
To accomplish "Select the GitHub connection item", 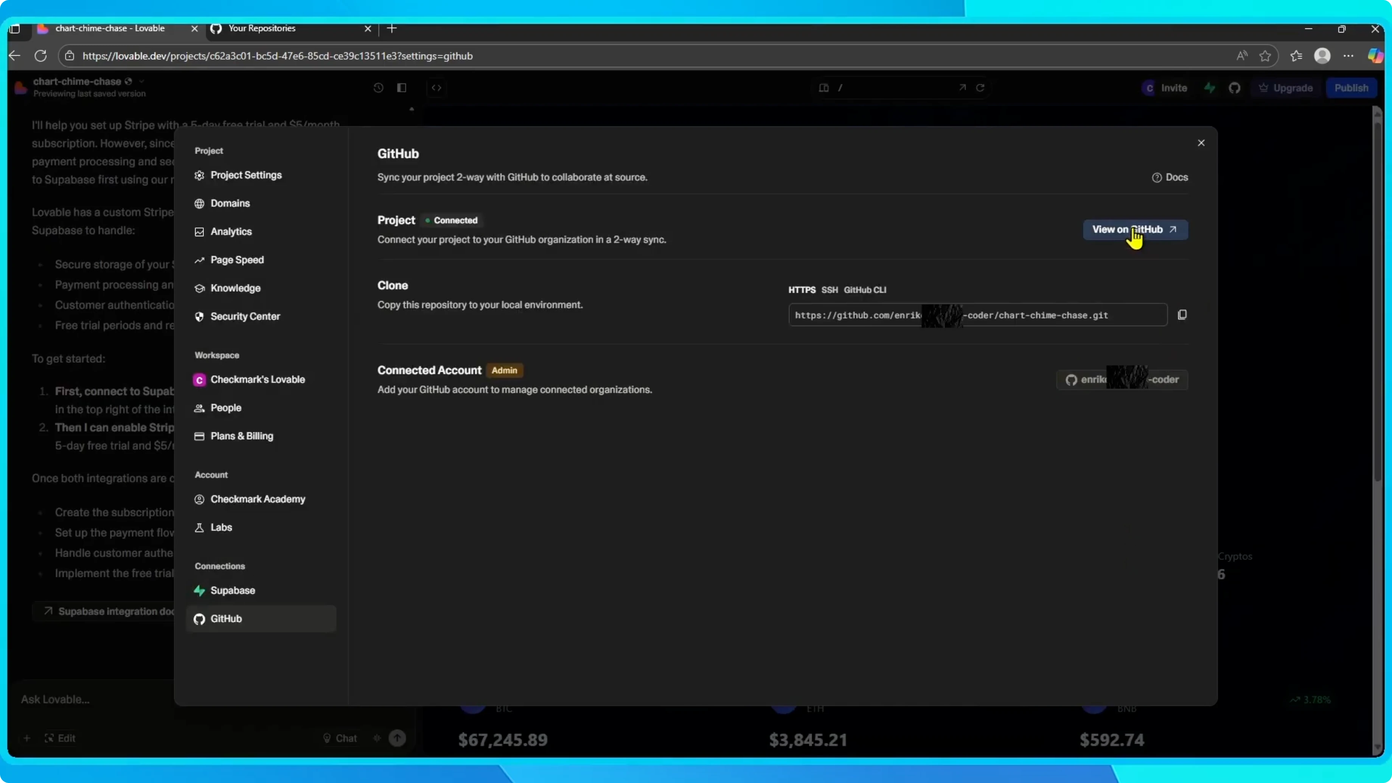I will click(x=261, y=619).
